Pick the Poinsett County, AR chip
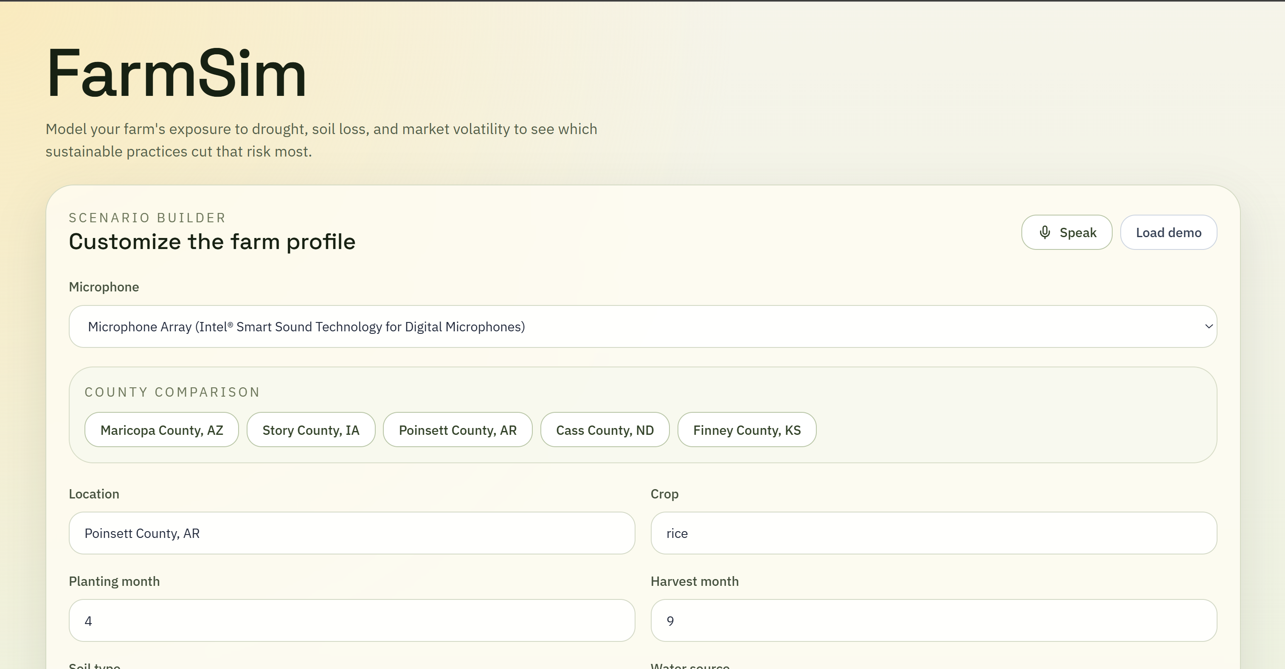This screenshot has height=669, width=1285. 458,430
